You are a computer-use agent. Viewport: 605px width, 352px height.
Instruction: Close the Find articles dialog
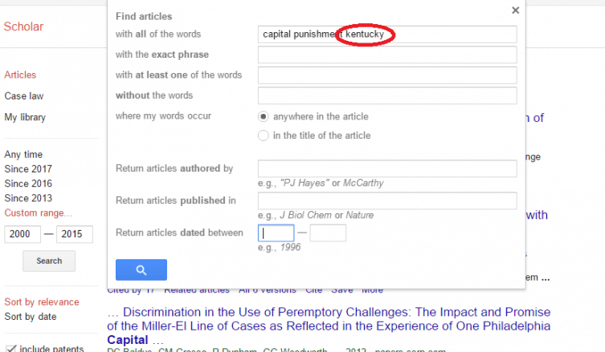[x=516, y=10]
